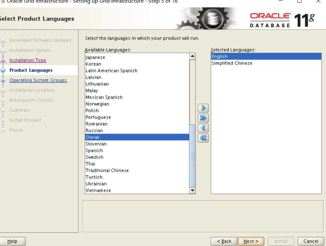326x246 pixels.
Task: Select Norwegian in the list
Action: [x=137, y=104]
